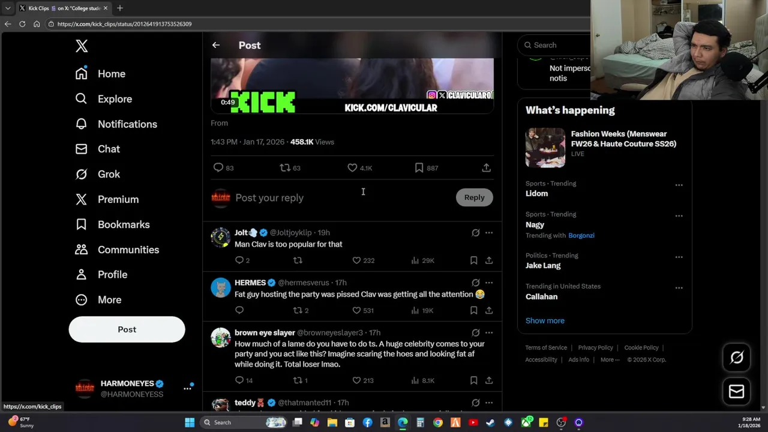The width and height of the screenshot is (768, 432).
Task: Reload the page in browser toolbar
Action: click(x=22, y=24)
